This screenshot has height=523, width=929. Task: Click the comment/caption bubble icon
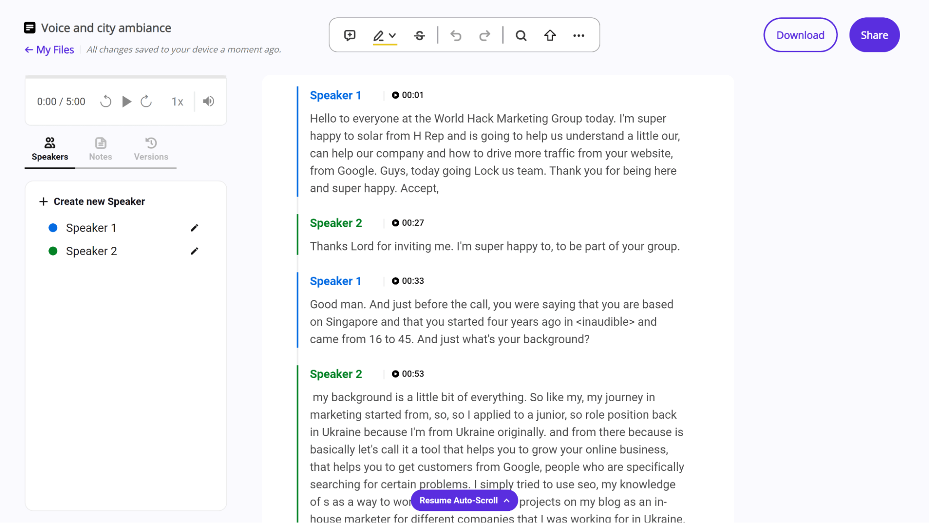[349, 35]
